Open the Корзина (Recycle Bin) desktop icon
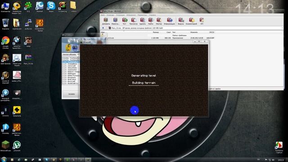 pos(5,24)
